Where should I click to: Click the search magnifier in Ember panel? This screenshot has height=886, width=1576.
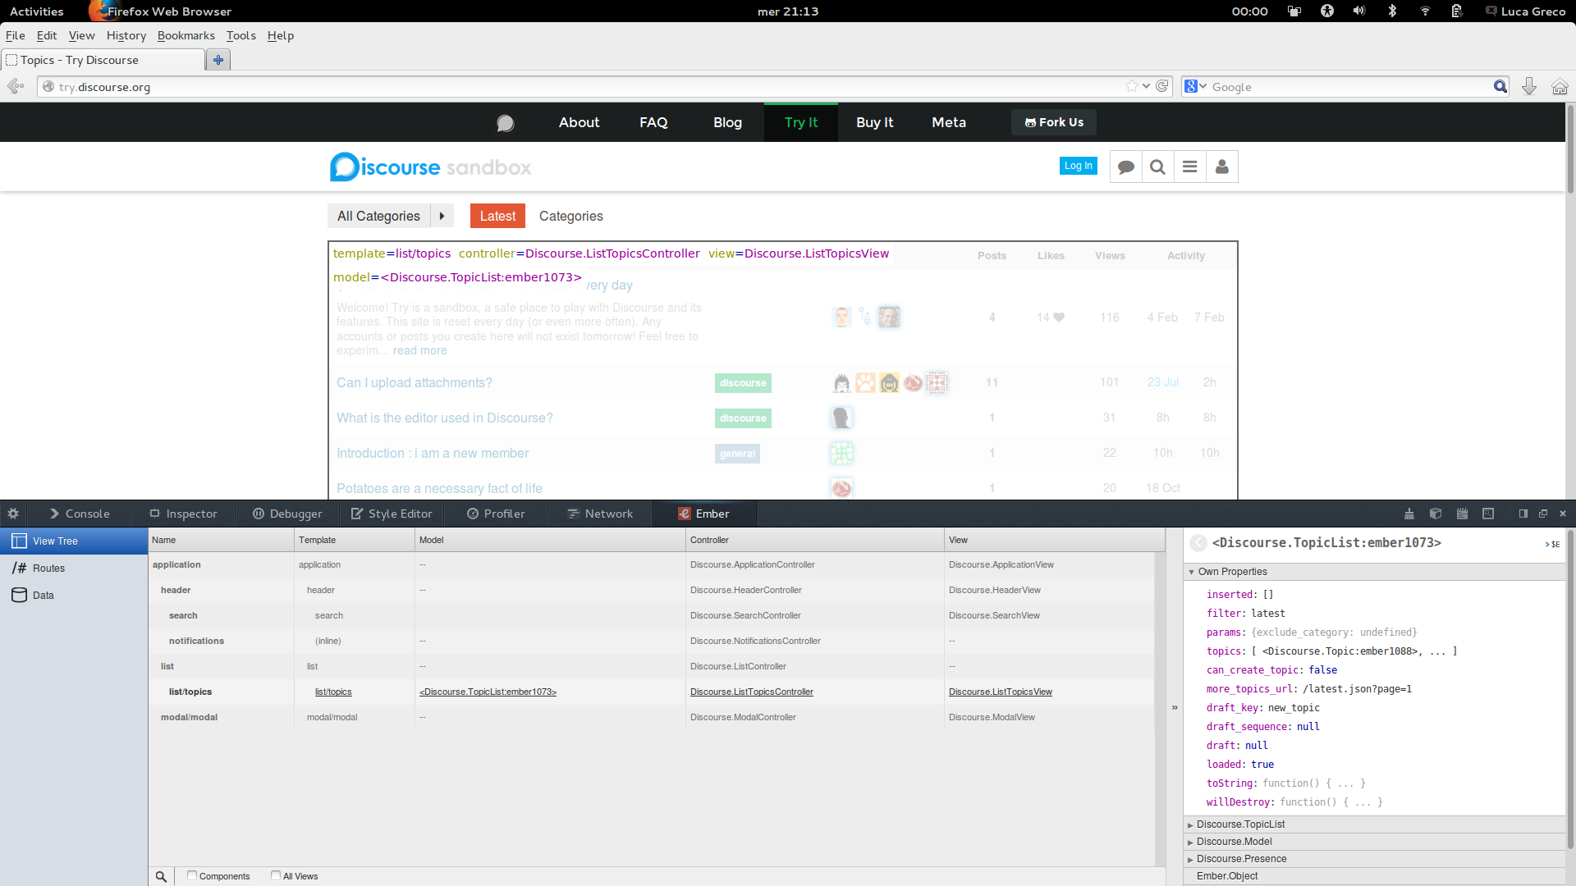[161, 876]
